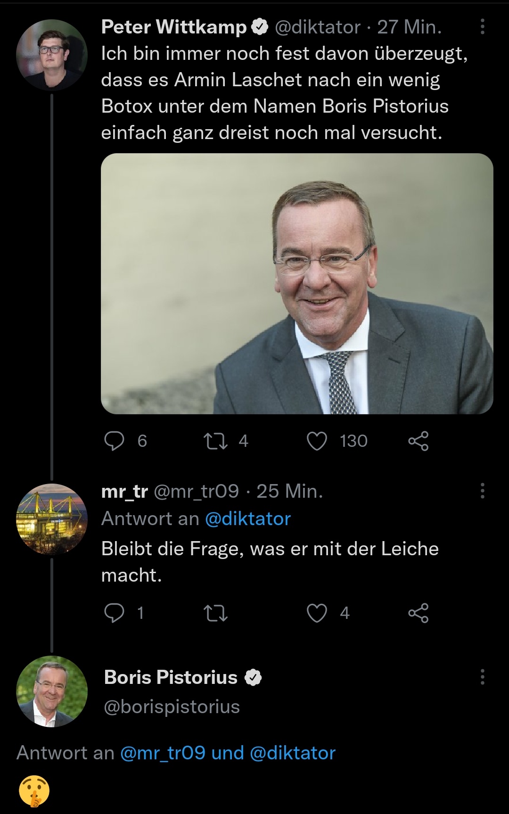Reply to Peter Wittkamp's tweet

[x=114, y=441]
